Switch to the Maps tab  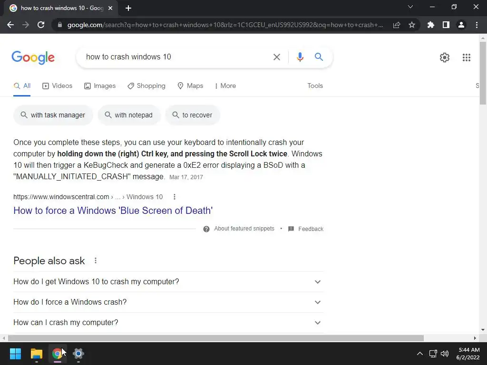point(190,86)
